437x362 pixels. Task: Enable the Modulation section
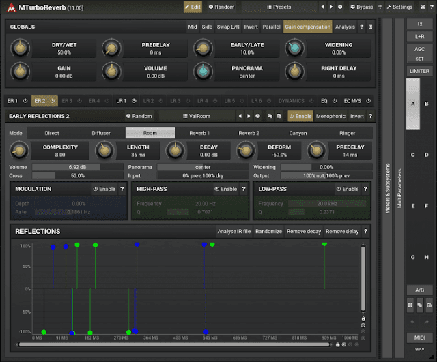pyautogui.click(x=104, y=189)
